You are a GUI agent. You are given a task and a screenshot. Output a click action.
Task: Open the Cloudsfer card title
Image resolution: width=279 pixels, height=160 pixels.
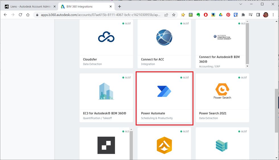click(90, 60)
